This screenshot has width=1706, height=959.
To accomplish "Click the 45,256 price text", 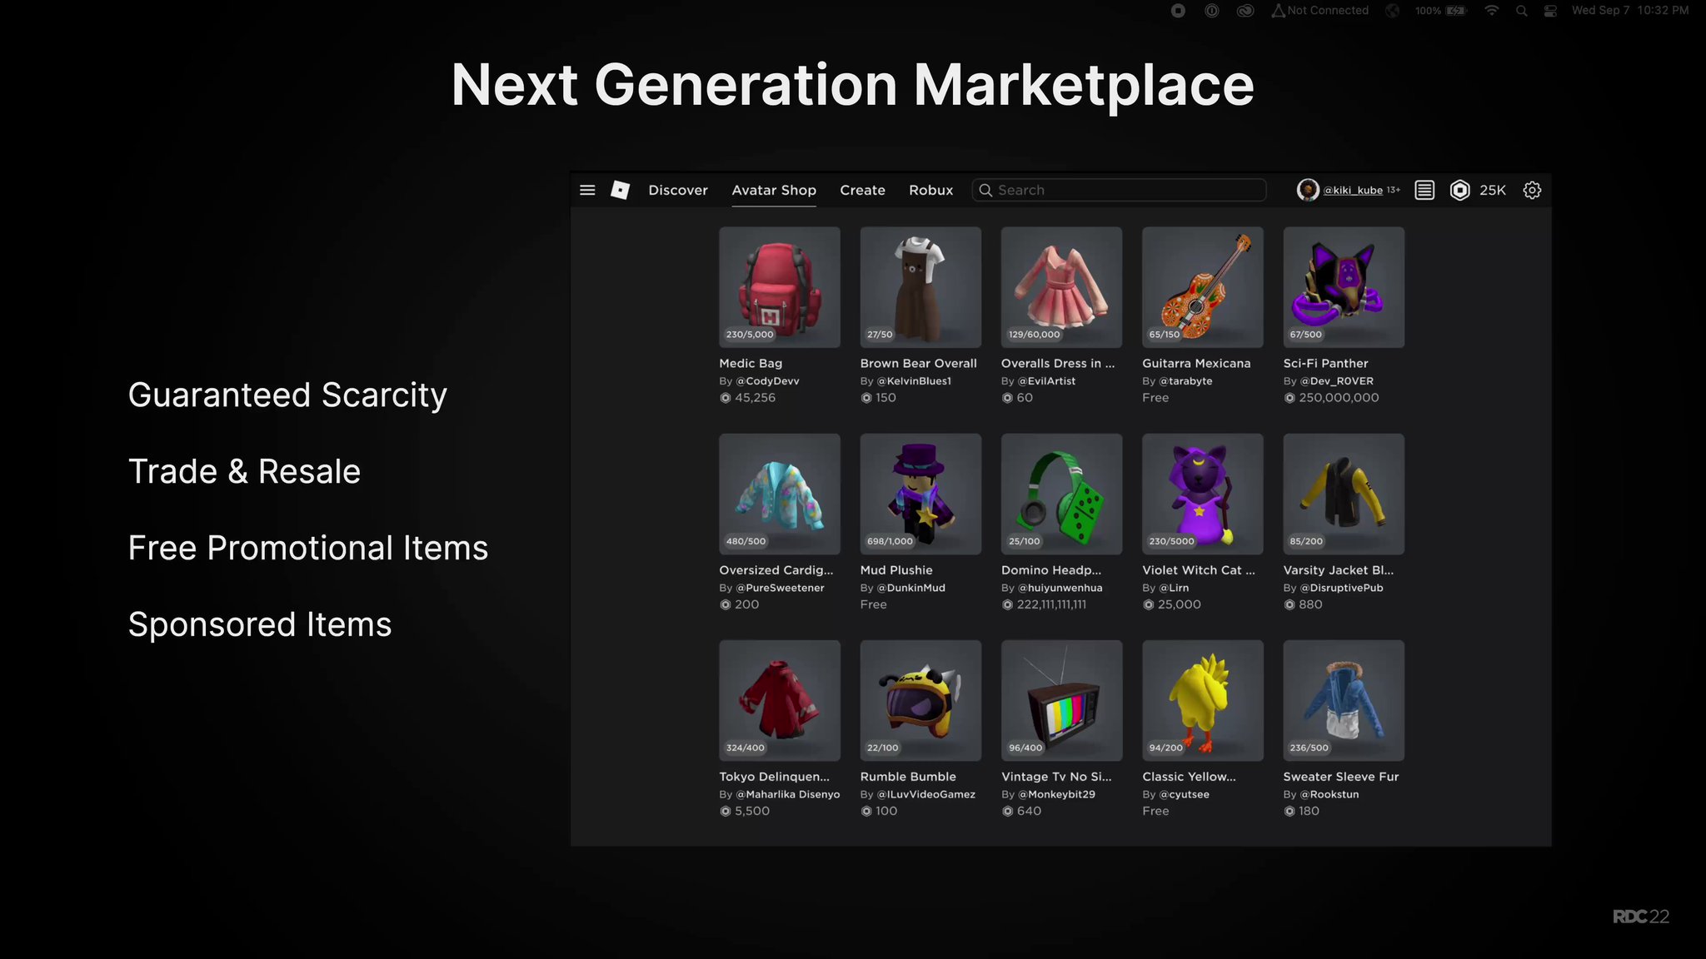I will tap(755, 397).
